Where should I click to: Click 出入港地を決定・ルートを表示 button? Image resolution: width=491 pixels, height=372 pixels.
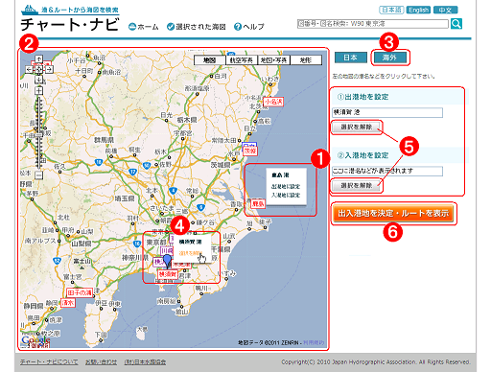tap(393, 213)
